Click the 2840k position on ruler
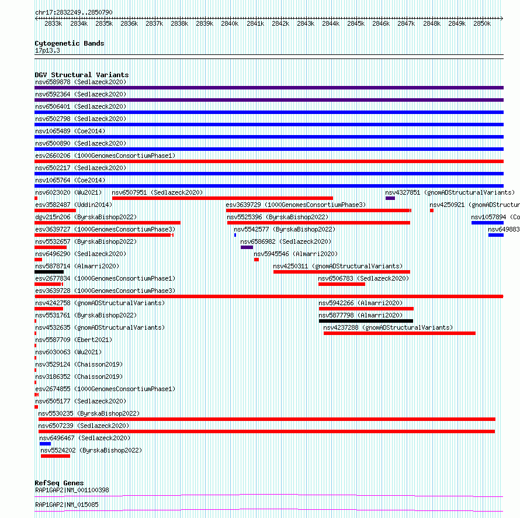Viewport: 520px width, 518px height. pyautogui.click(x=230, y=23)
